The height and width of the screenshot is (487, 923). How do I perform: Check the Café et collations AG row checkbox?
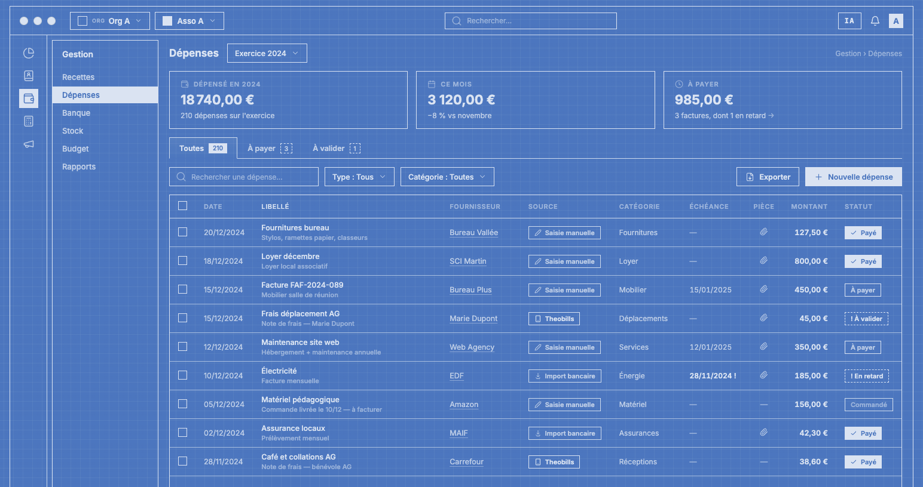[183, 461]
